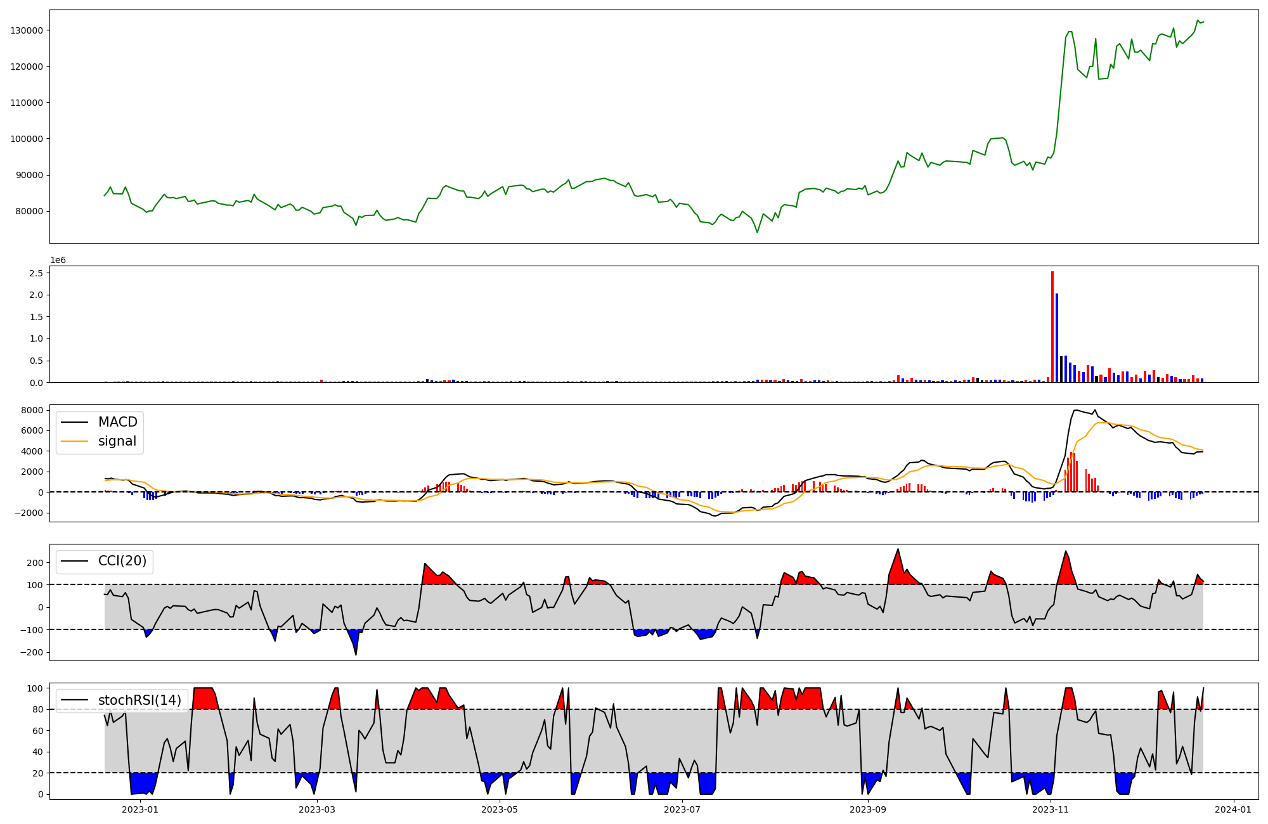Click the CCI(20) legend label
Image resolution: width=1268 pixels, height=824 pixels.
(122, 561)
